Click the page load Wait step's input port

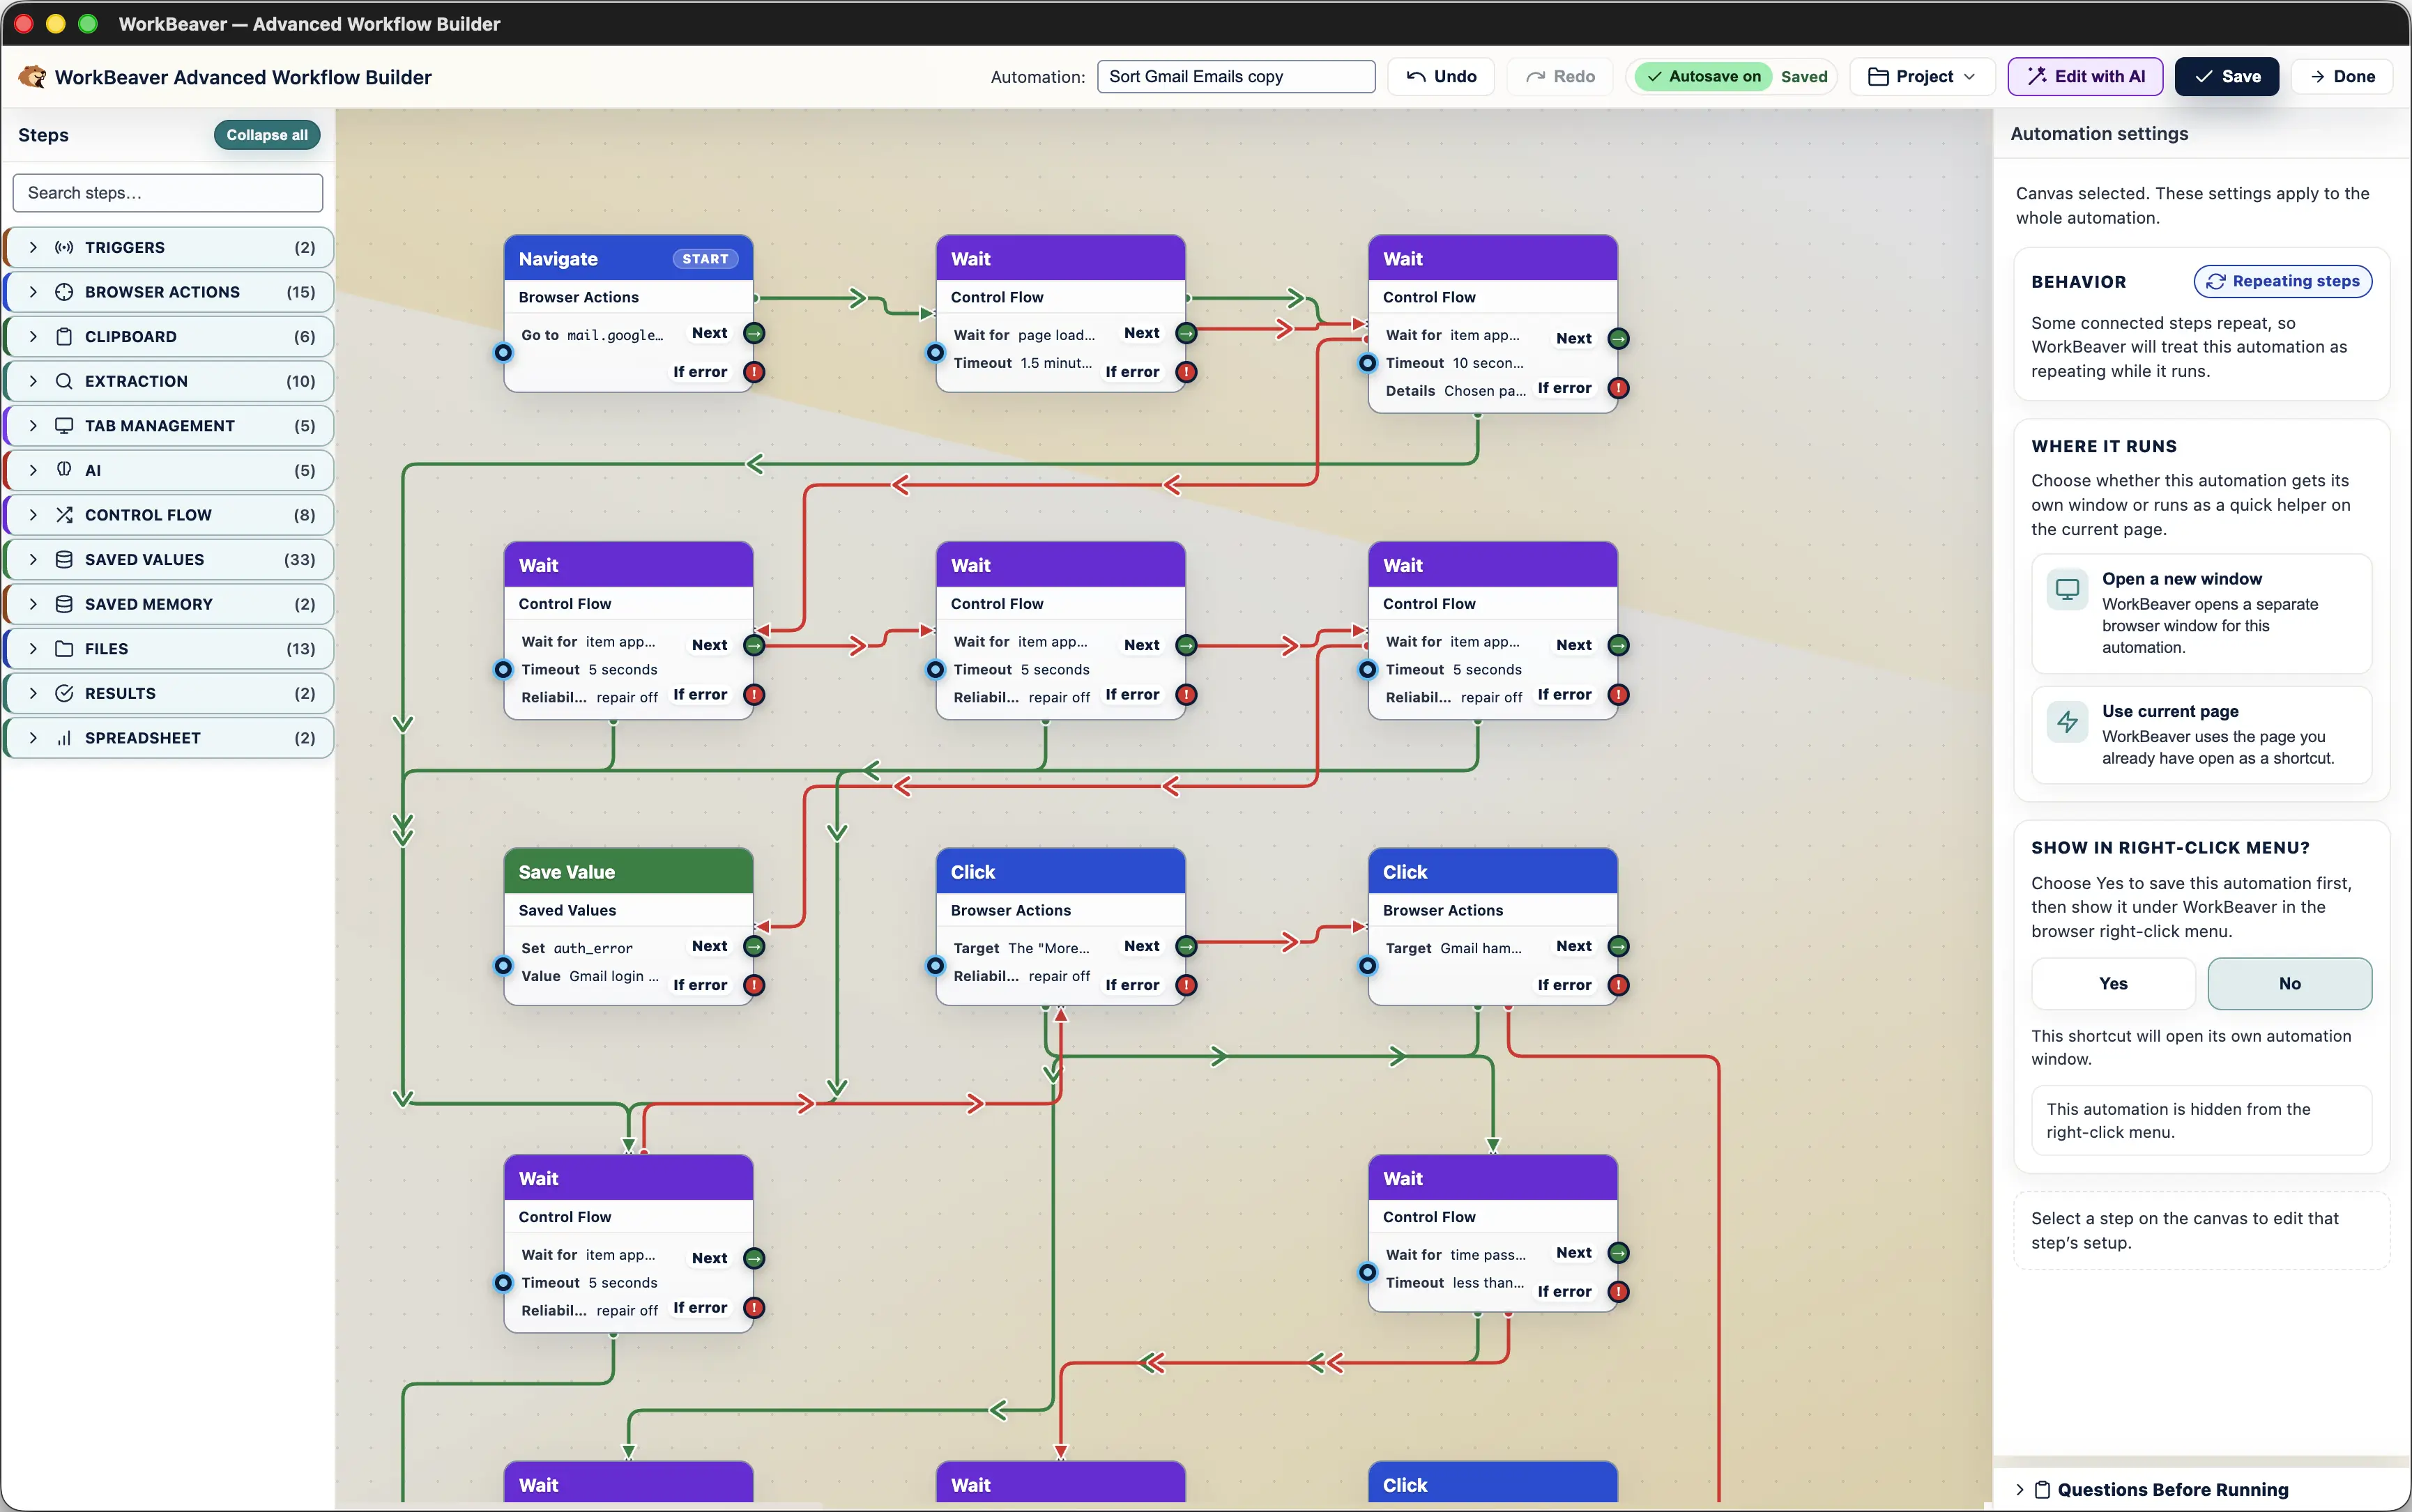[936, 352]
